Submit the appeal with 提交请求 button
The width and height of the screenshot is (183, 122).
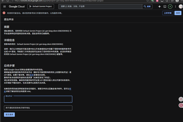click(x=9, y=115)
